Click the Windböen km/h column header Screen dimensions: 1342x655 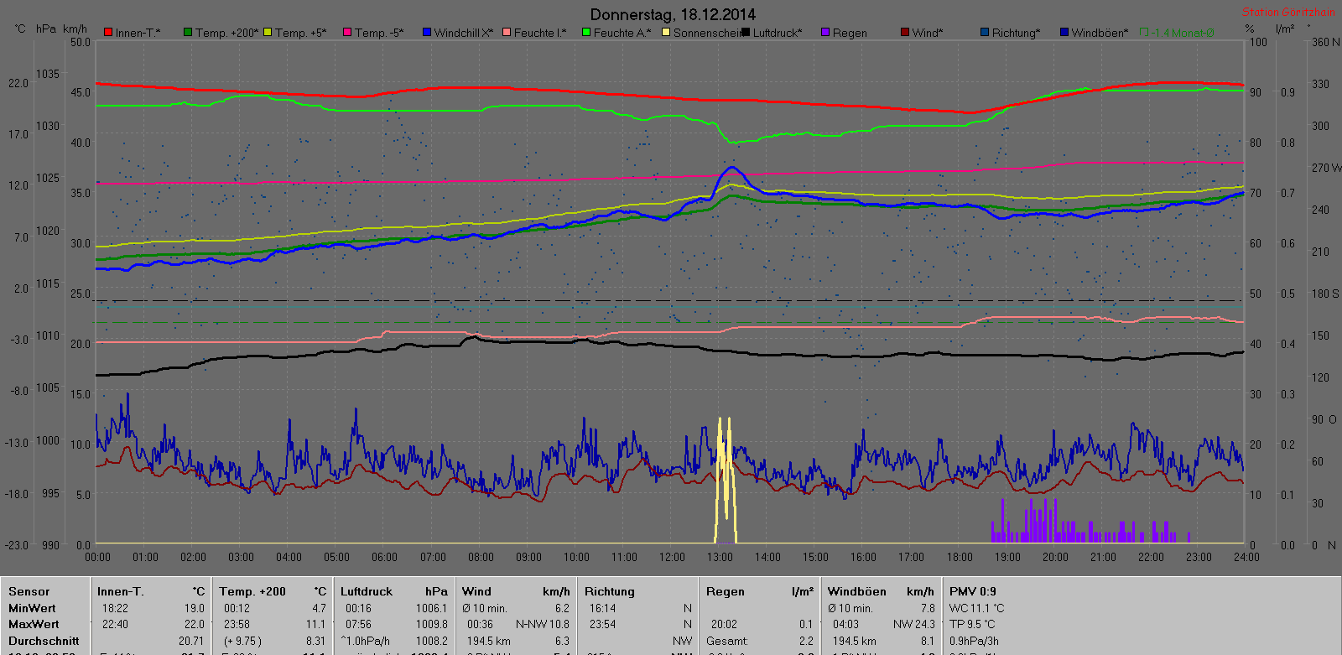pyautogui.click(x=882, y=591)
